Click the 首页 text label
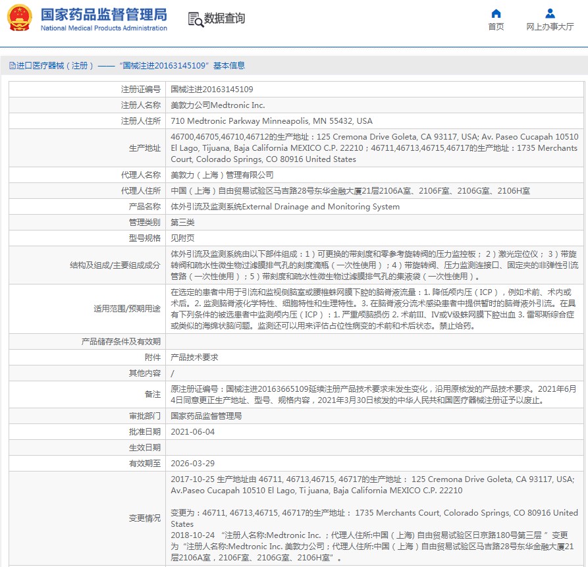This screenshot has width=588, height=567. tap(496, 26)
